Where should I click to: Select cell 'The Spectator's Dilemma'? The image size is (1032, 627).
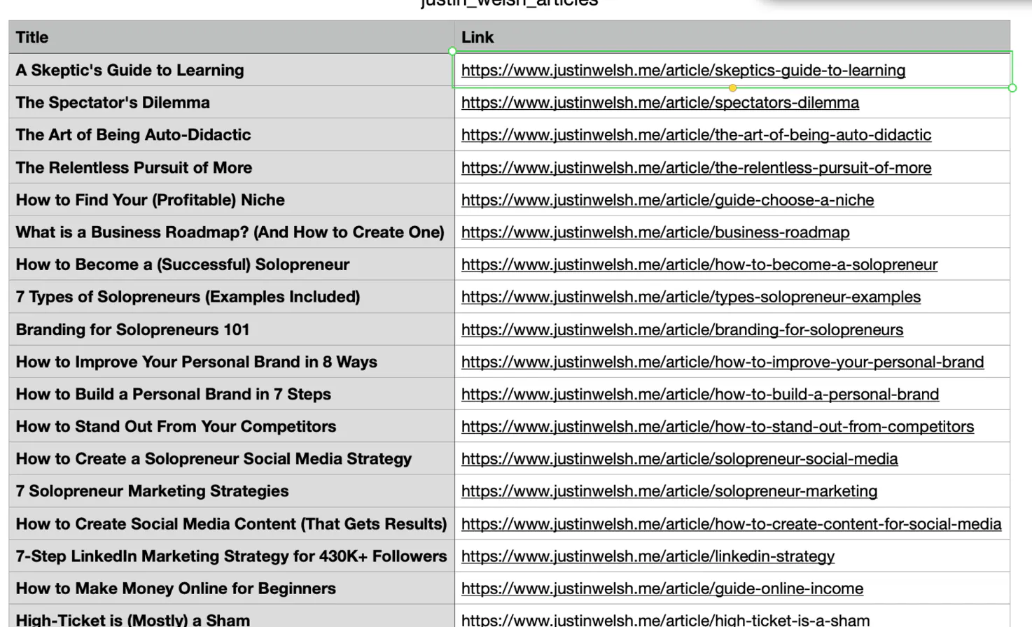[x=232, y=103]
